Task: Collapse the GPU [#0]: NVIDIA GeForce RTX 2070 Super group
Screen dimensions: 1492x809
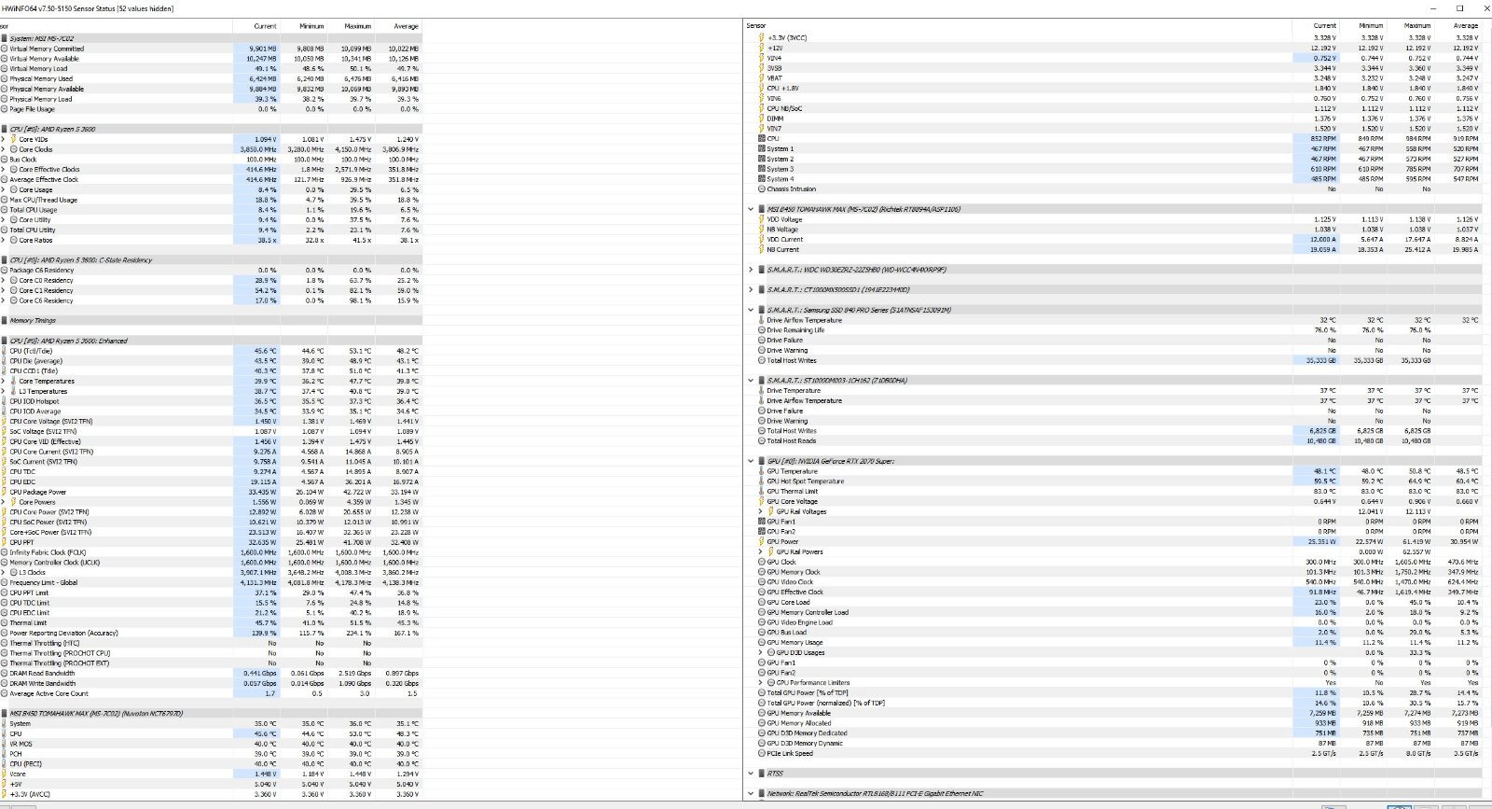Action: pyautogui.click(x=751, y=461)
